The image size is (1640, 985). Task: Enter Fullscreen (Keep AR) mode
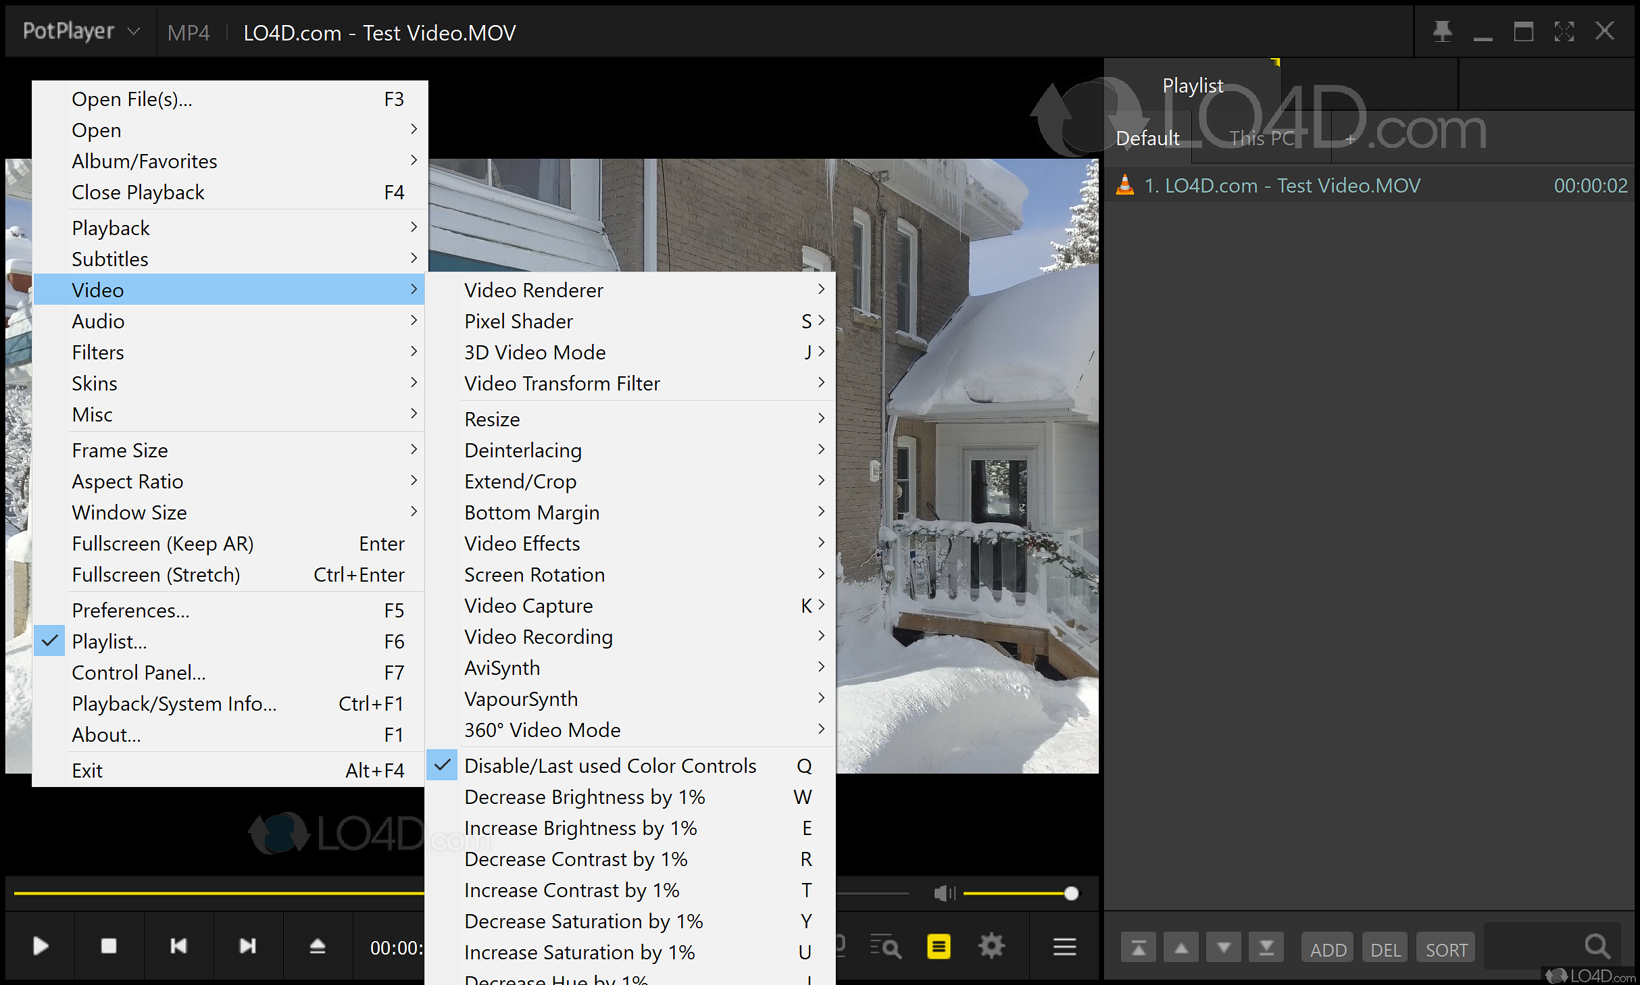162,543
